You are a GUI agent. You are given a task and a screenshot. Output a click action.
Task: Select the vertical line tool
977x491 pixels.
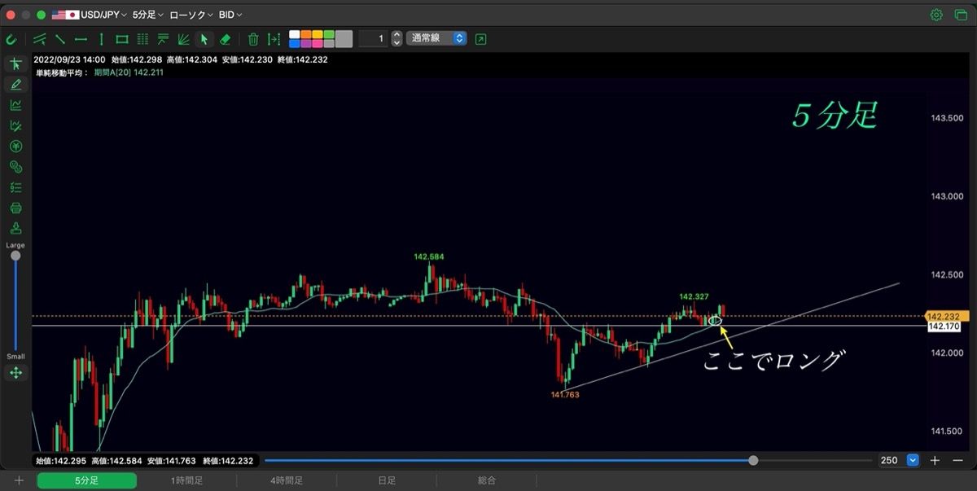101,39
